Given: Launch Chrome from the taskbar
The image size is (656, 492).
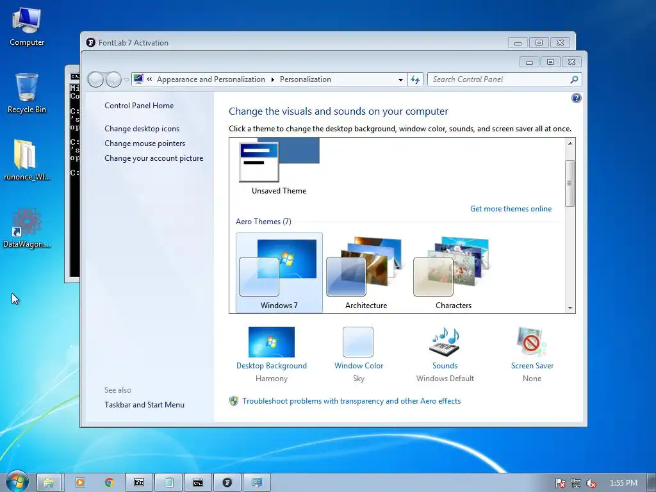Looking at the screenshot, I should [109, 483].
